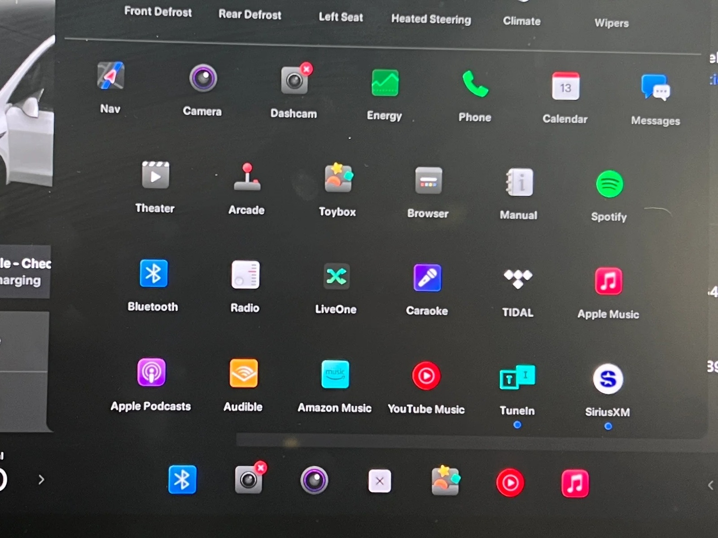Open the SiriusXM app
This screenshot has width=718, height=538.
[608, 379]
